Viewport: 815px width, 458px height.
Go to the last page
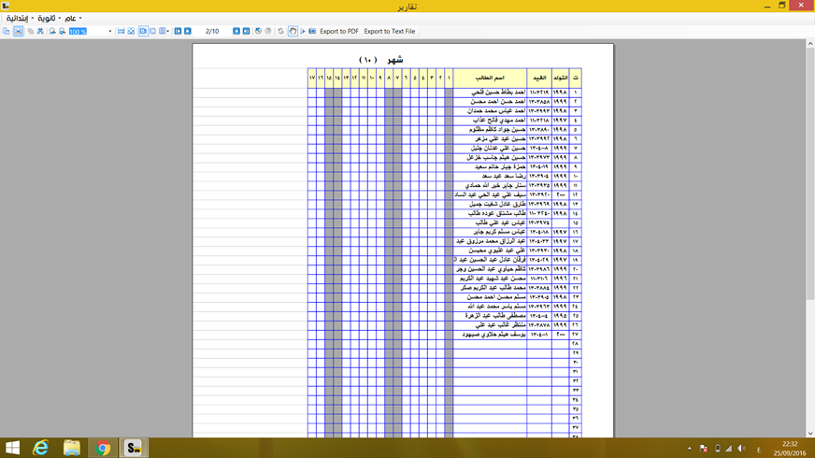pyautogui.click(x=246, y=31)
